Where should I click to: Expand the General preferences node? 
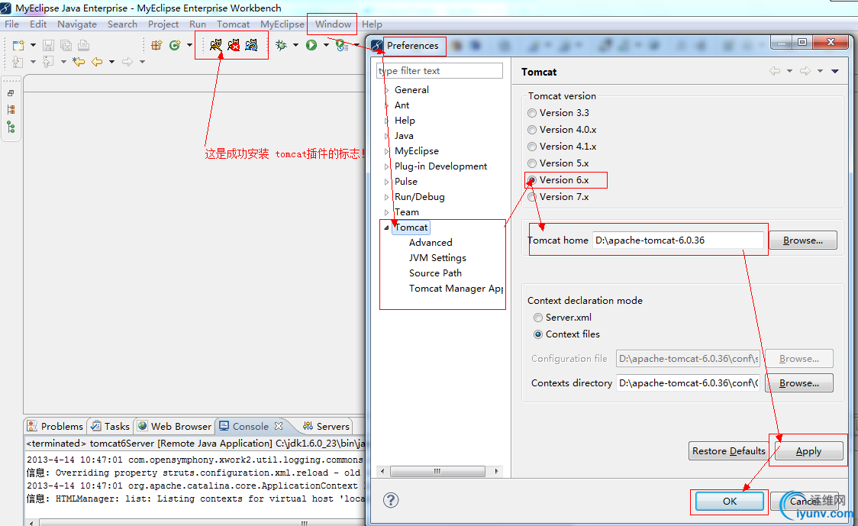point(387,90)
